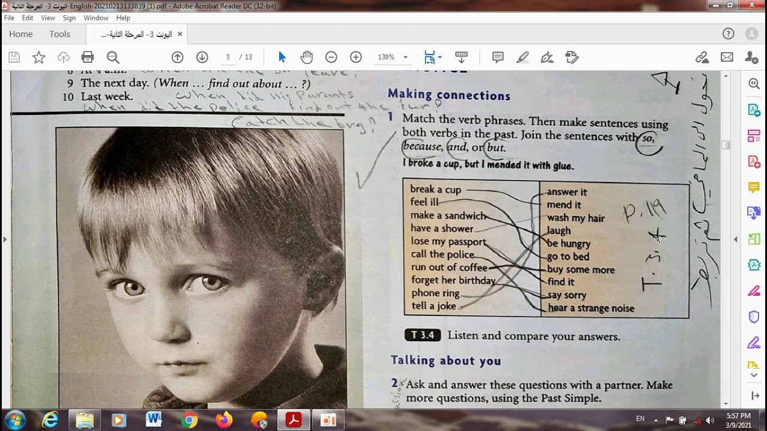This screenshot has width=767, height=431.
Task: Upload file to cloud icon
Action: [x=64, y=57]
